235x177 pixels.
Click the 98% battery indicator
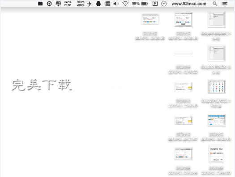pyautogui.click(x=140, y=4)
